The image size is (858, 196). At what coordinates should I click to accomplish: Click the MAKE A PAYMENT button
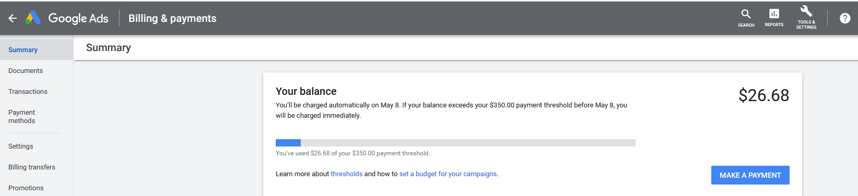(x=750, y=175)
